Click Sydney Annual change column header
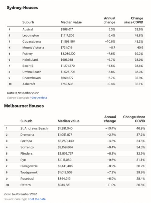The width and height of the screenshot is (152, 203). [x=109, y=20]
